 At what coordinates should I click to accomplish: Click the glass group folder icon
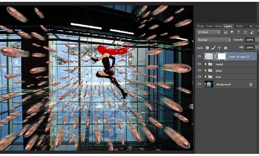tap(210, 70)
